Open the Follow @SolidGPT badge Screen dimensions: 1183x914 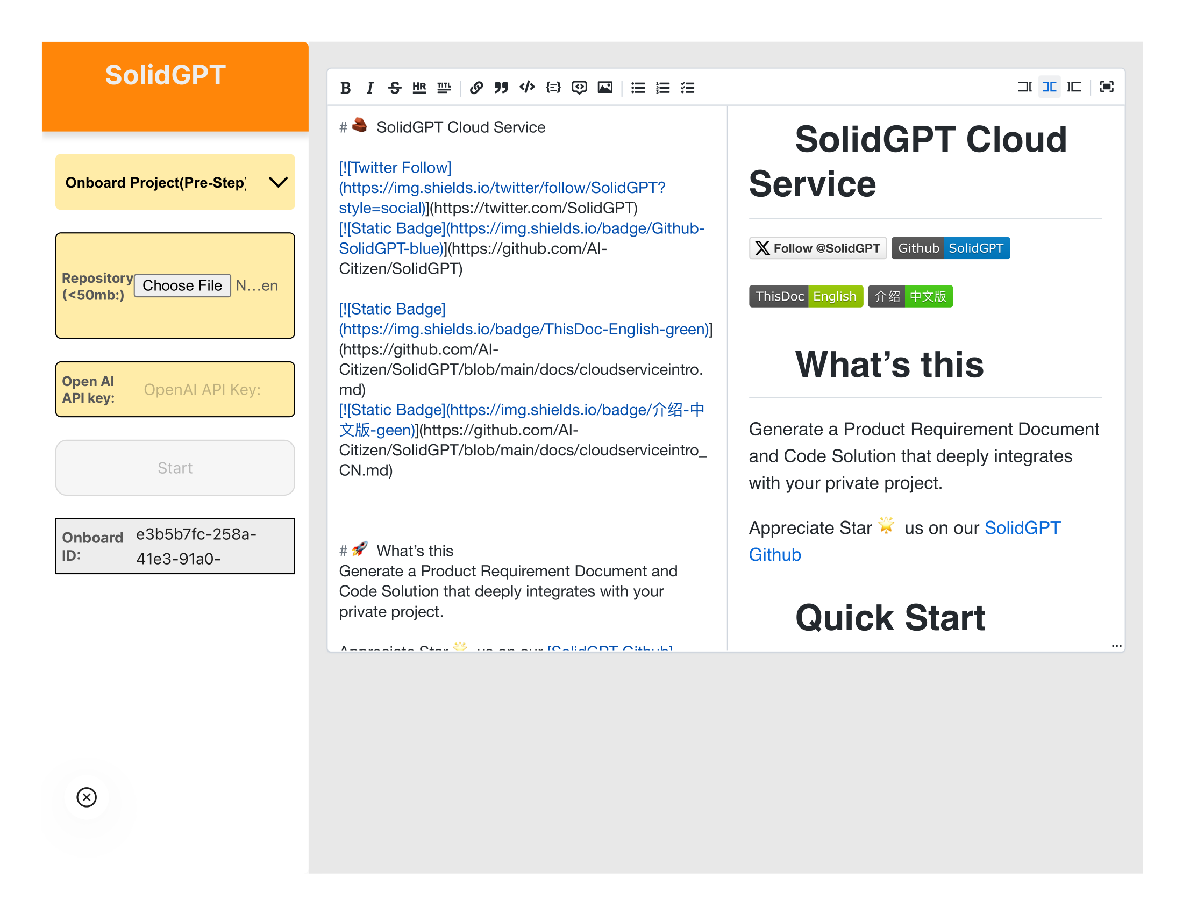(818, 248)
